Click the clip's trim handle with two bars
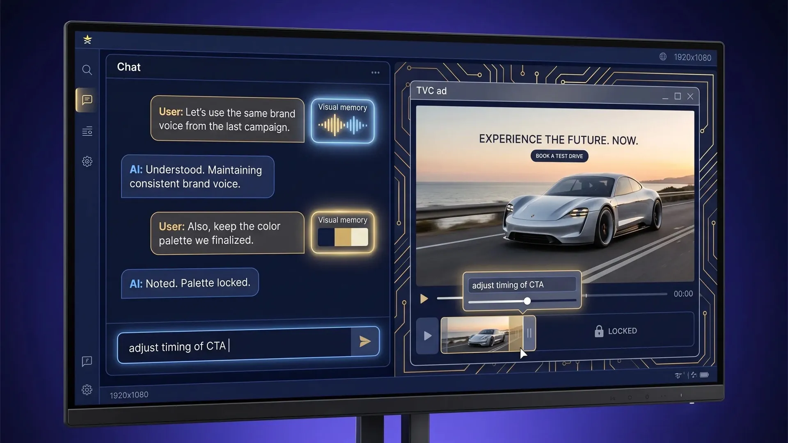Screen dimensions: 788x443 pyautogui.click(x=529, y=333)
